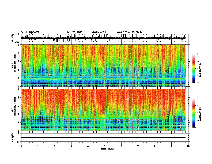Click the "VLF Spectra" plot title
The width and height of the screenshot is (212, 164).
click(x=30, y=32)
